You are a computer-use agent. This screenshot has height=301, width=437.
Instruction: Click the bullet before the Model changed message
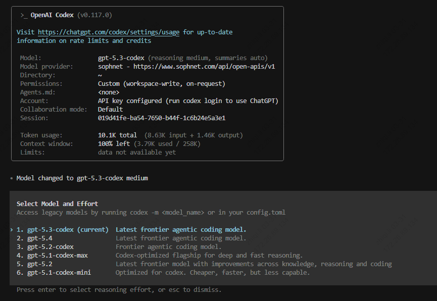tap(11, 178)
